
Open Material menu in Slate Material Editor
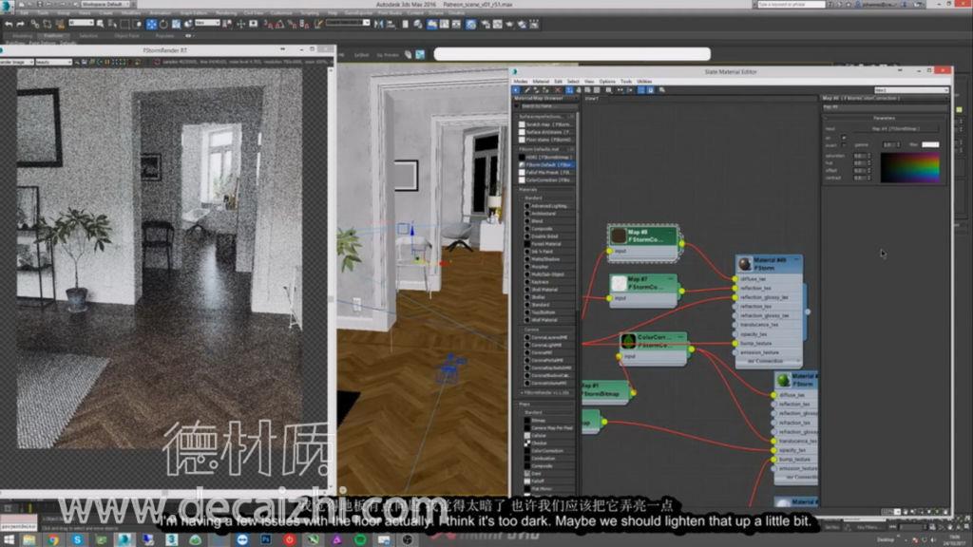pyautogui.click(x=541, y=82)
